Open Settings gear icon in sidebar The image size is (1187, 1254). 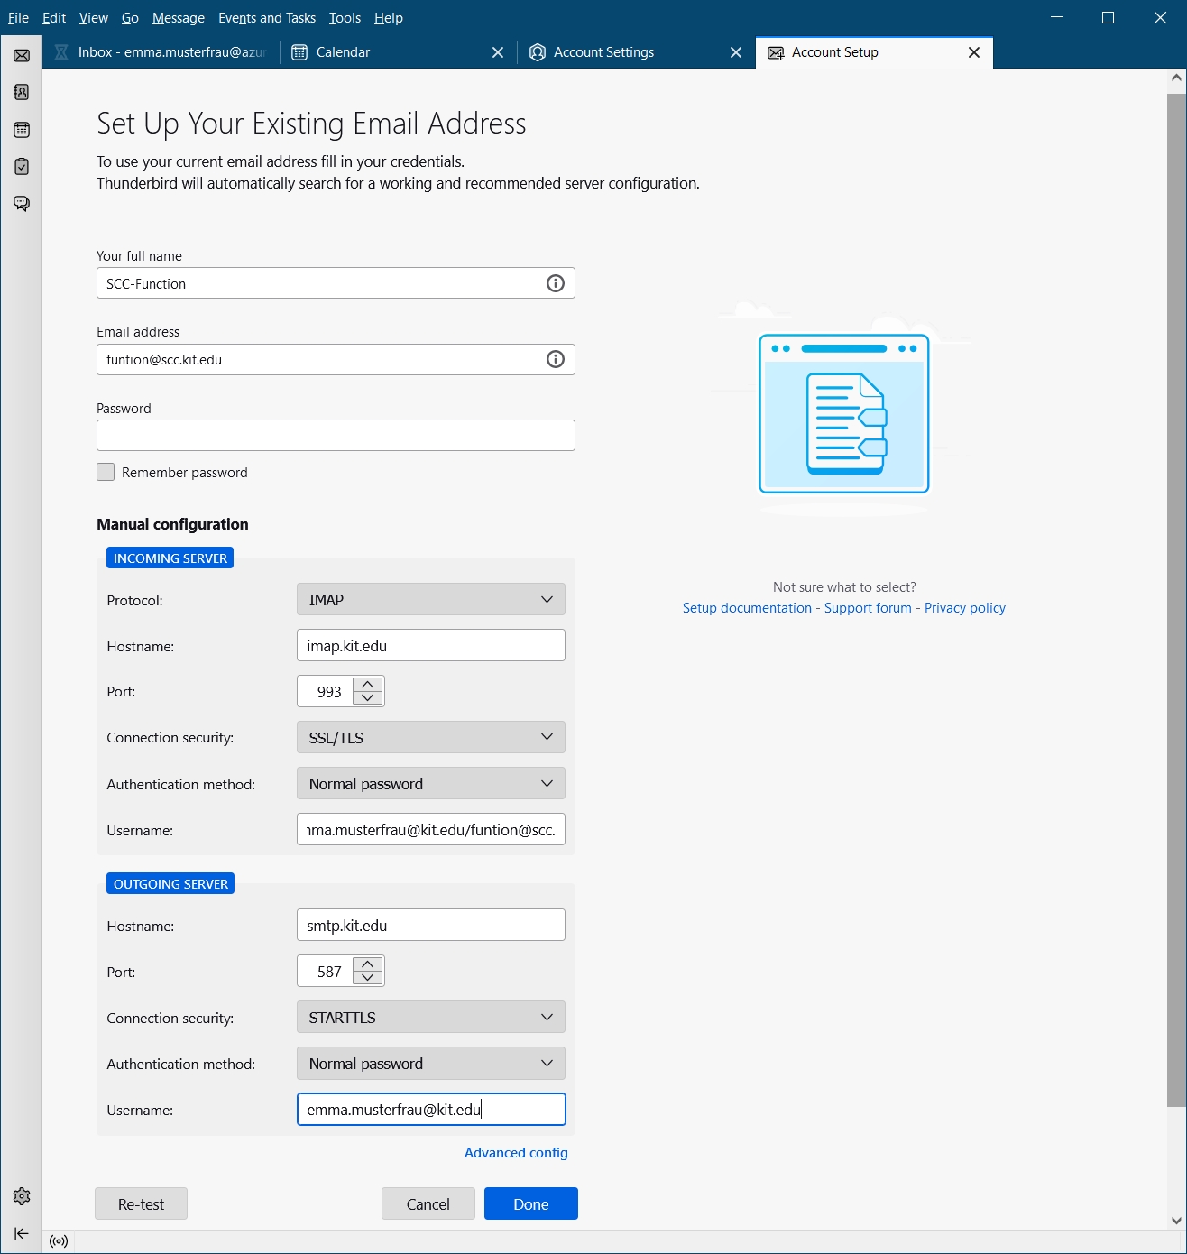[x=22, y=1196]
